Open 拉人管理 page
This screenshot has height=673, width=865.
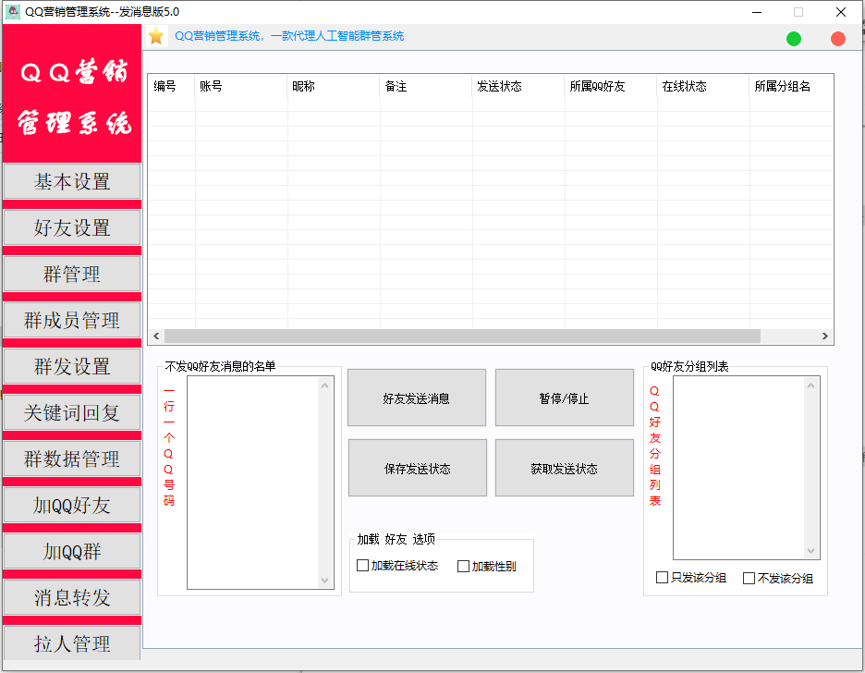coord(72,642)
